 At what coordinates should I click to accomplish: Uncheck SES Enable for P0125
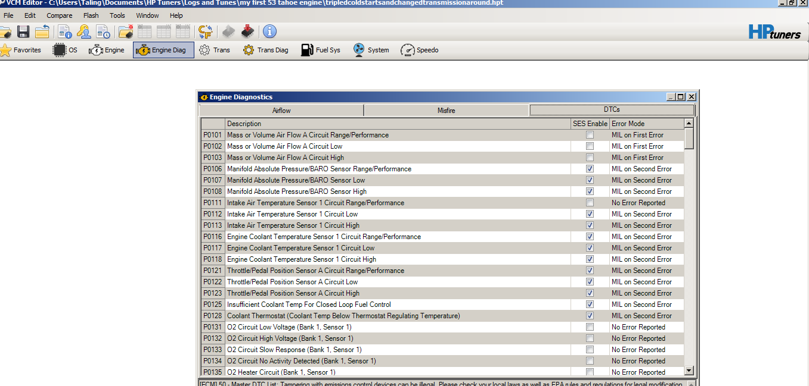tap(590, 305)
